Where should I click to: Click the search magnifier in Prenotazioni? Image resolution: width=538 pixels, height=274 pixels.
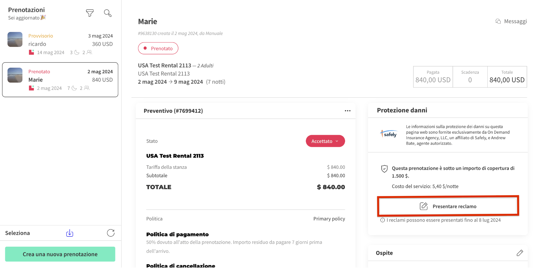108,13
